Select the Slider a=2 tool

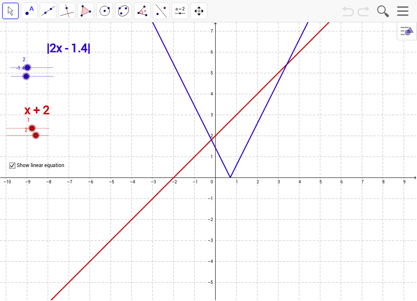pyautogui.click(x=180, y=11)
